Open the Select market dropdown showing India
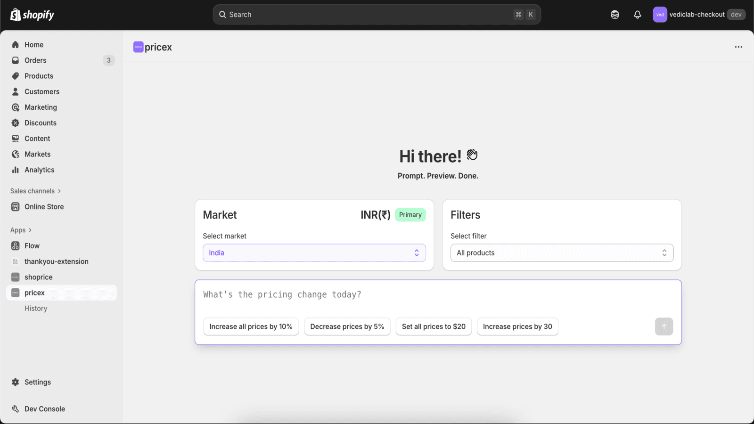The image size is (754, 424). [x=314, y=253]
